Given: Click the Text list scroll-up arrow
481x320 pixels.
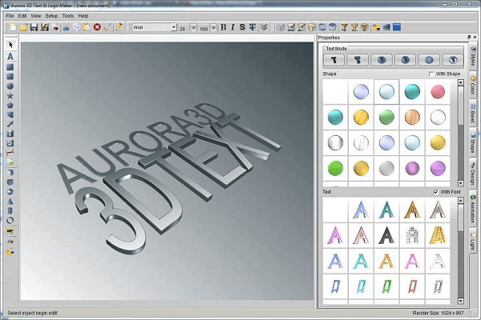Looking at the screenshot, I should pos(461,201).
